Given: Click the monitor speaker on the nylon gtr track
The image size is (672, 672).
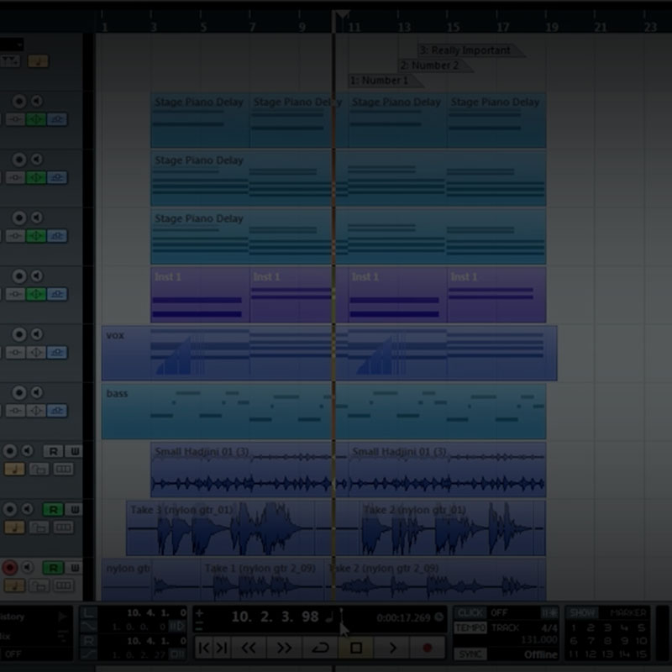Looking at the screenshot, I should click(28, 568).
